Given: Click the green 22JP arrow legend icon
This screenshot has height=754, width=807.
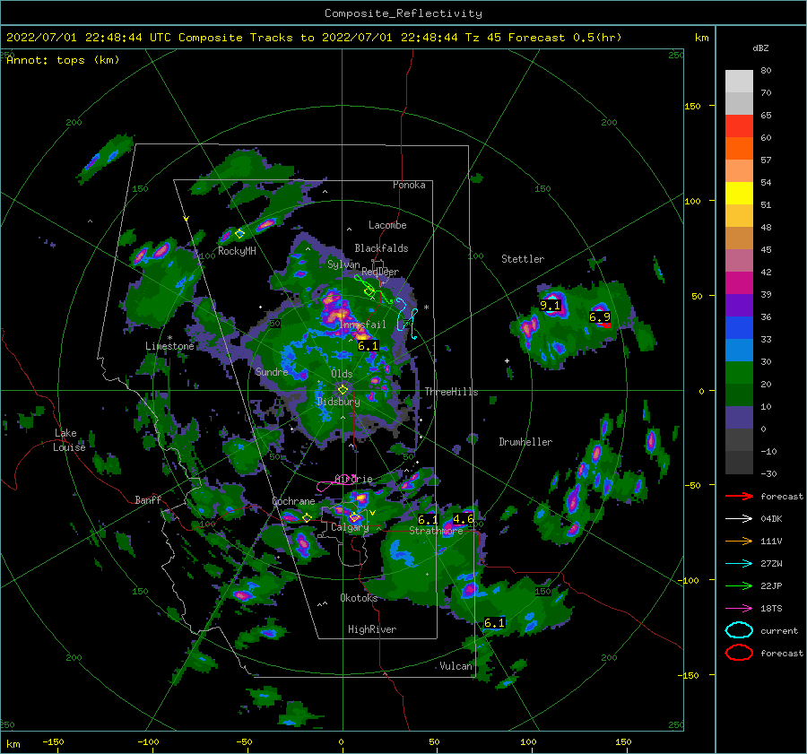Looking at the screenshot, I should point(739,585).
